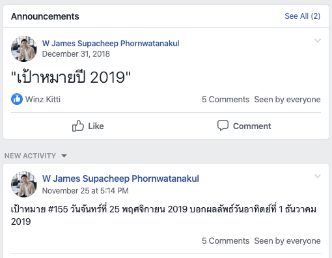The width and height of the screenshot is (332, 258).
Task: Open the author name link in new activity post
Action: click(x=120, y=179)
